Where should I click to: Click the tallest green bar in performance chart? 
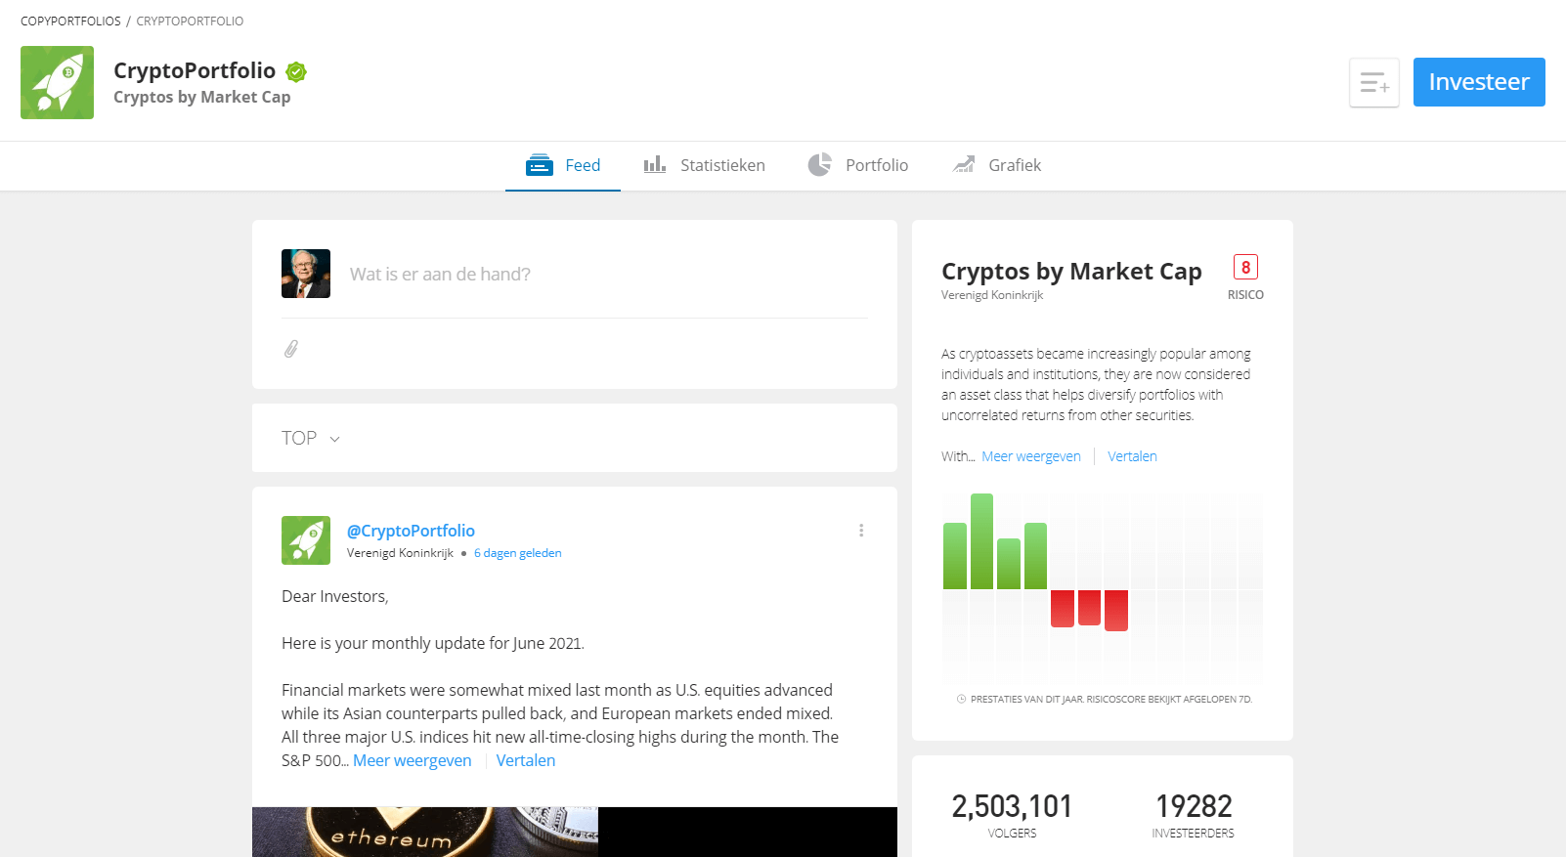coord(981,541)
